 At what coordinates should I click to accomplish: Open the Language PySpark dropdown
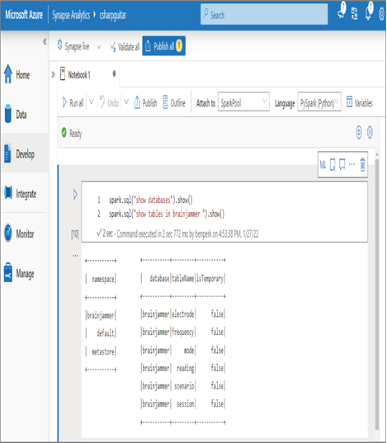(x=319, y=101)
